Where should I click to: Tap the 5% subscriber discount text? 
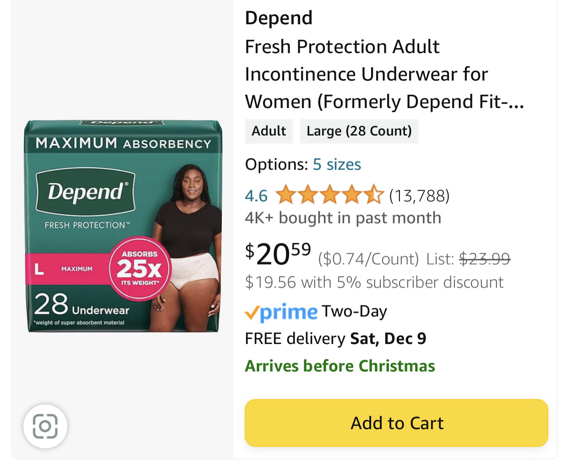[x=374, y=283]
